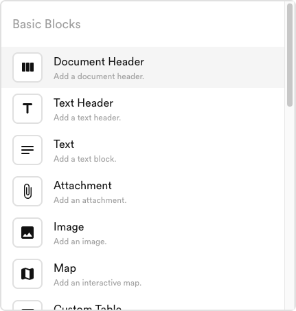The width and height of the screenshot is (296, 311).
Task: Choose the Text label in block list
Action: pyautogui.click(x=64, y=144)
